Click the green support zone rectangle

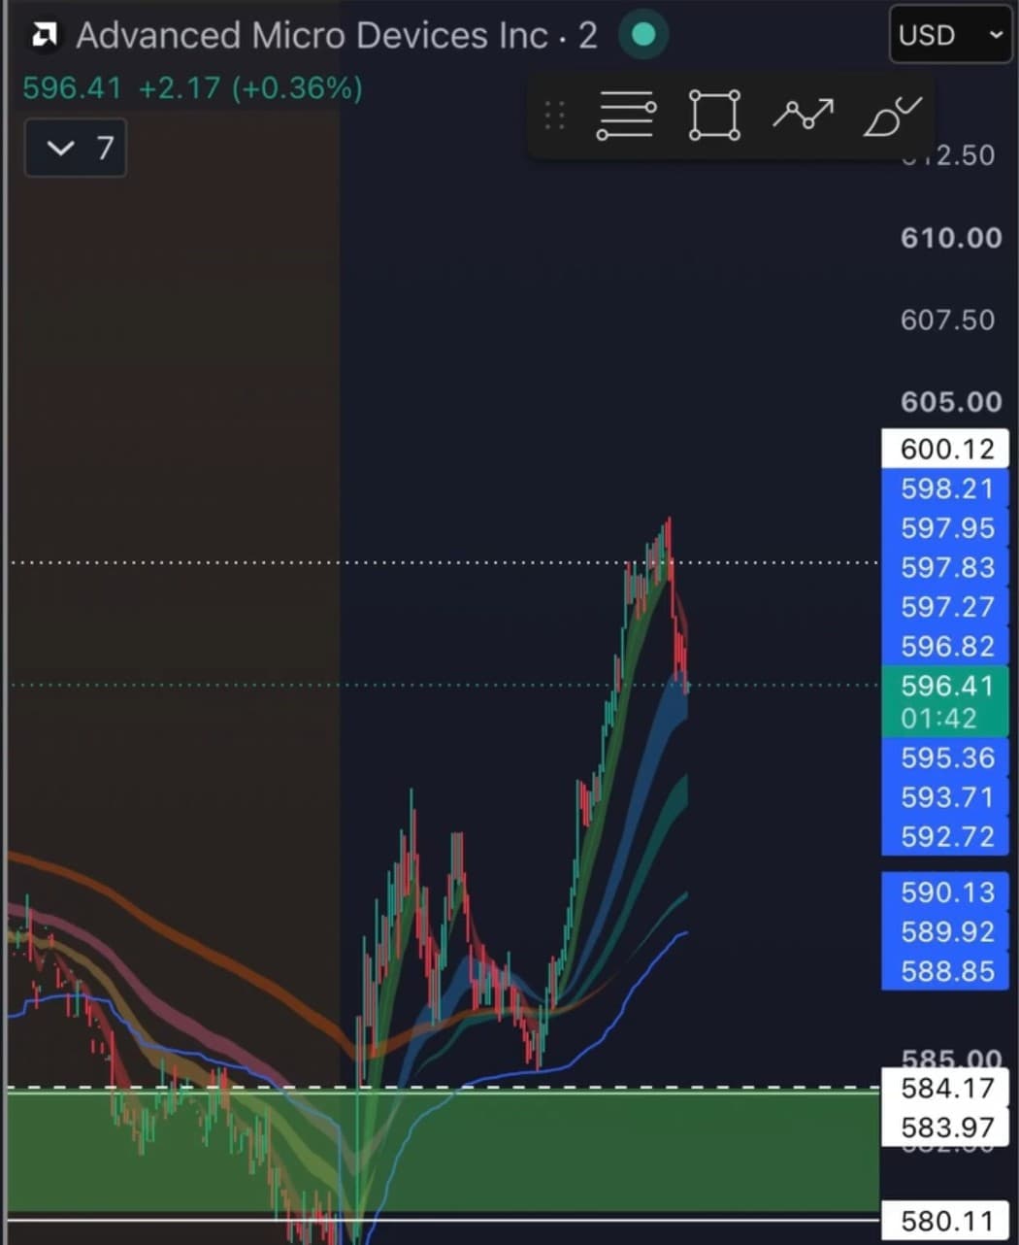[443, 1152]
